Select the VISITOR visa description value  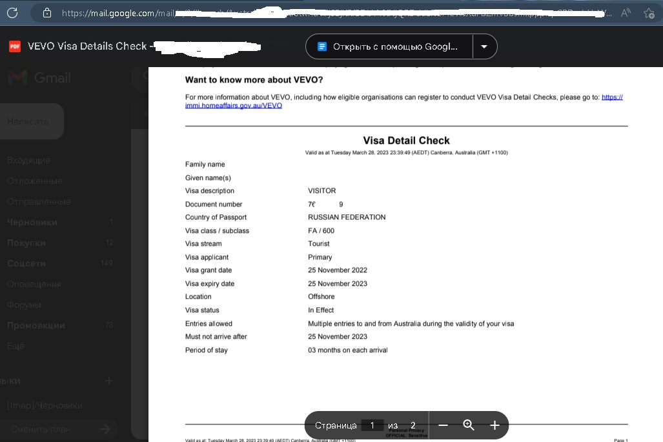coord(321,190)
